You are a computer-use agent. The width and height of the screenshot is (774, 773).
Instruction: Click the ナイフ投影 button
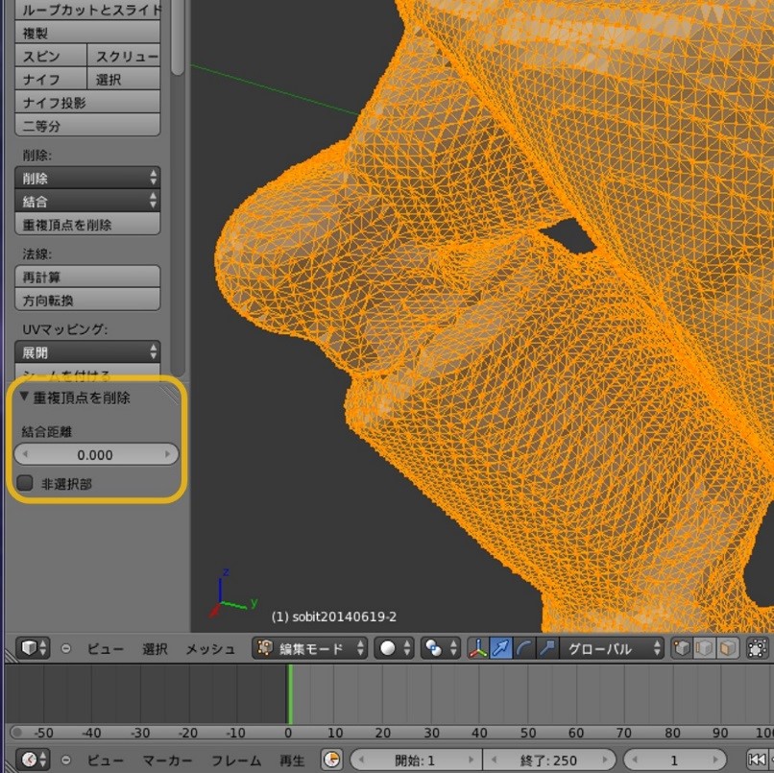pos(87,103)
